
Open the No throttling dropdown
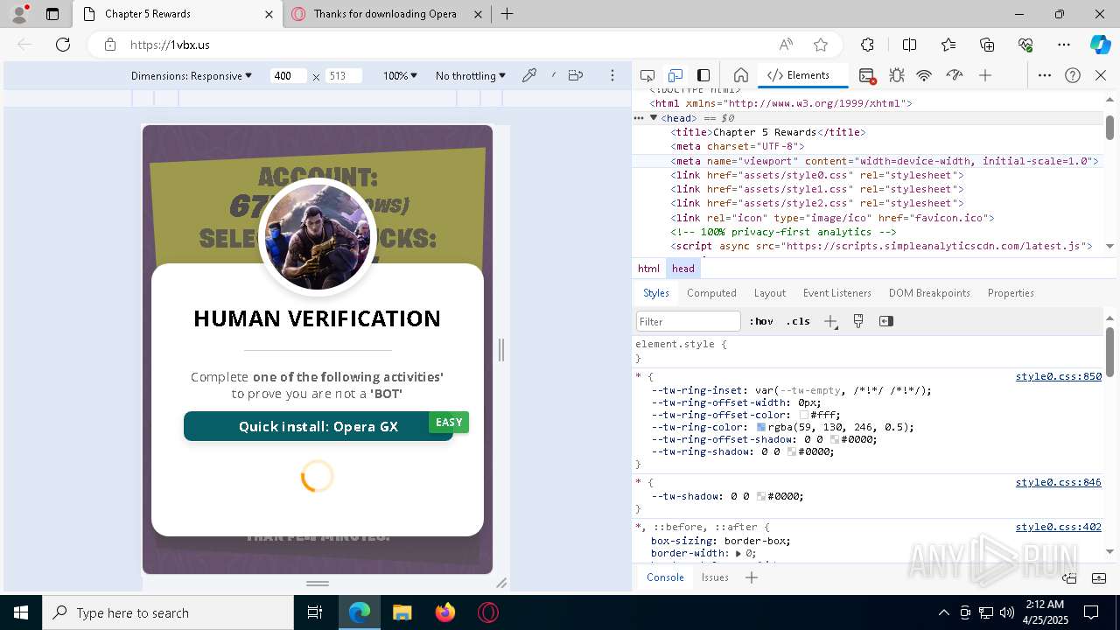click(471, 76)
